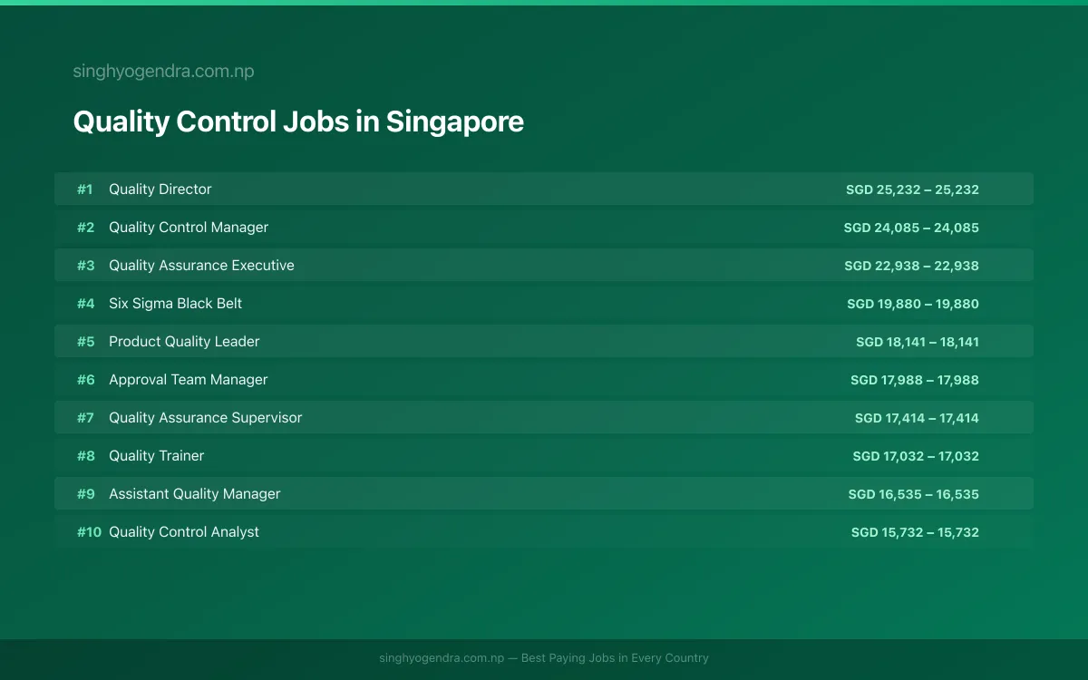Click salary SGD 25,232 – 25,232
The height and width of the screenshot is (680, 1088).
[x=912, y=189]
